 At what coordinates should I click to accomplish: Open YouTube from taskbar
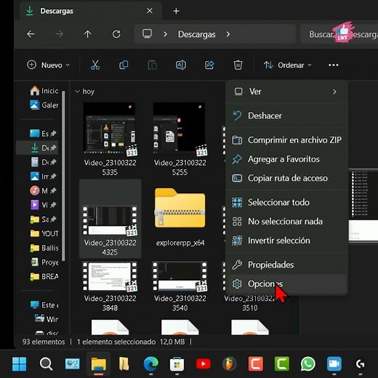click(203, 363)
